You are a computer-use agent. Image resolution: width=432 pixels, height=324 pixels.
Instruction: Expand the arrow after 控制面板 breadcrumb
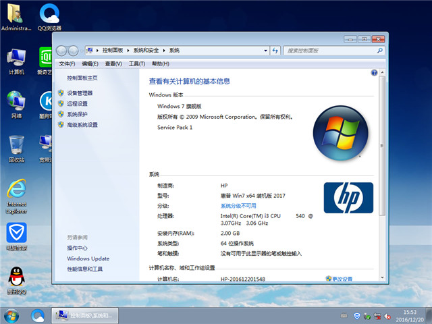point(128,51)
